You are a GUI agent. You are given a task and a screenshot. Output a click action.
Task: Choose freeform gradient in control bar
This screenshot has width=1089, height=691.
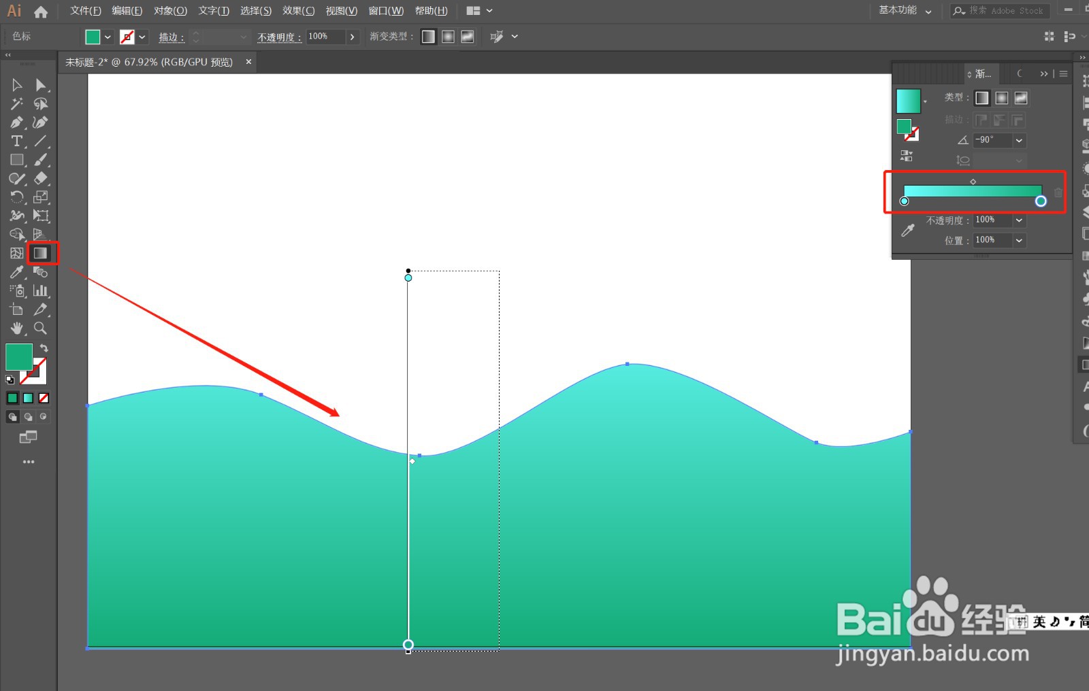(468, 37)
